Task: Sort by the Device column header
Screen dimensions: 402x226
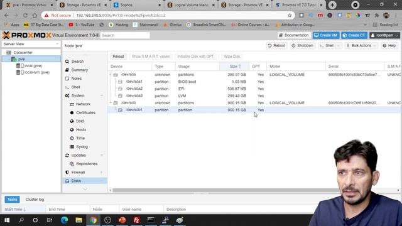Action: [x=130, y=67]
